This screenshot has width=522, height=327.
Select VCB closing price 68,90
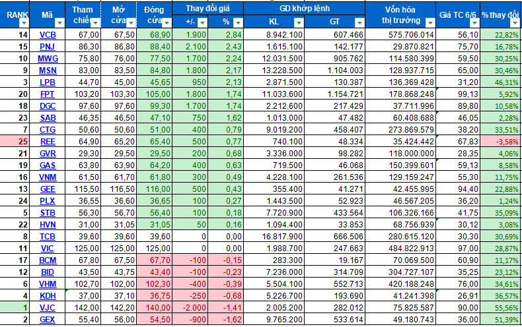point(154,35)
